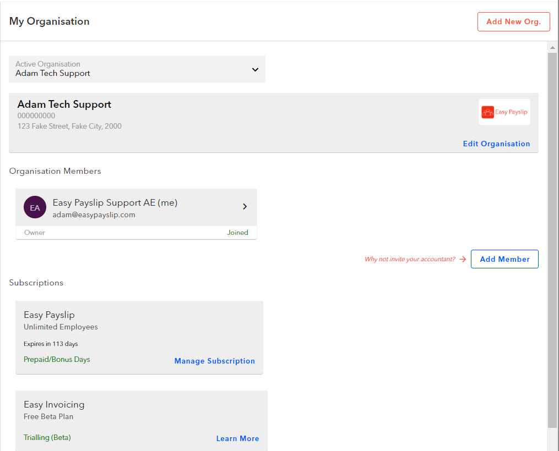
Task: Select the Easy Payslip subscription card title
Action: [49, 315]
